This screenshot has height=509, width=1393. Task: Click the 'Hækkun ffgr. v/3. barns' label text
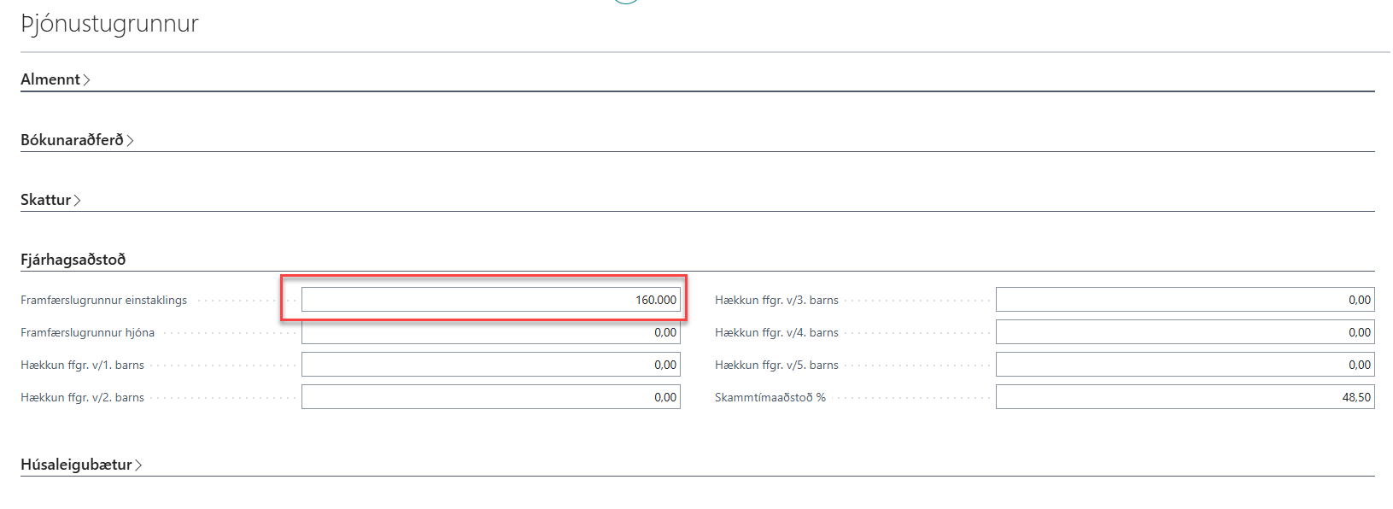click(776, 300)
